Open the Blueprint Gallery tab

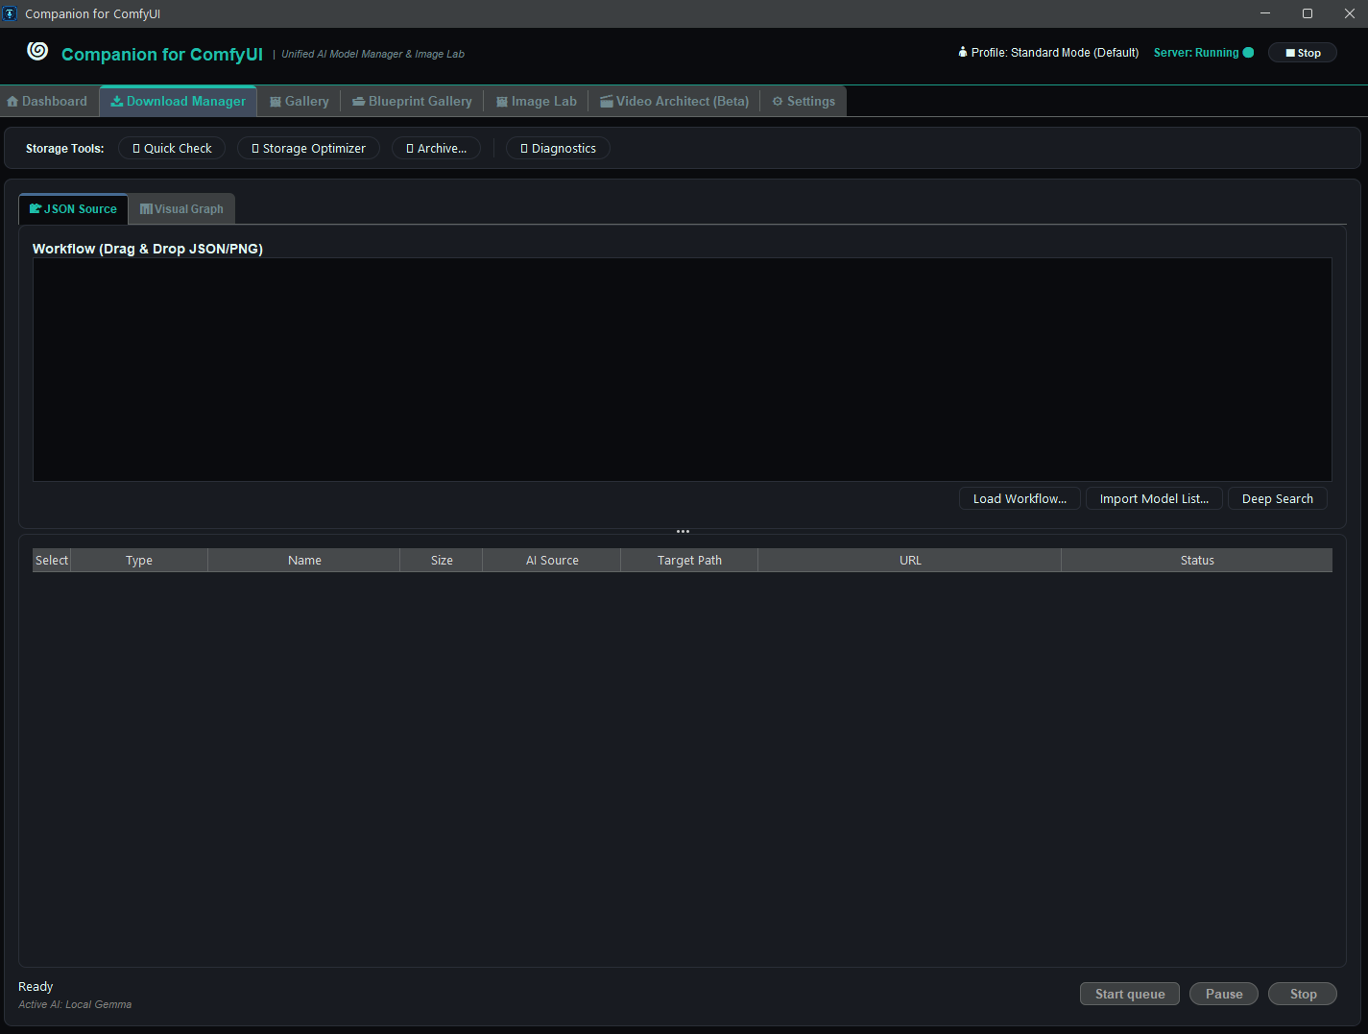tap(413, 101)
